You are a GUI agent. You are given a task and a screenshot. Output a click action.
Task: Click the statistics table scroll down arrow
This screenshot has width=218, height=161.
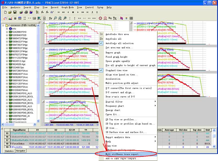pos(214,146)
